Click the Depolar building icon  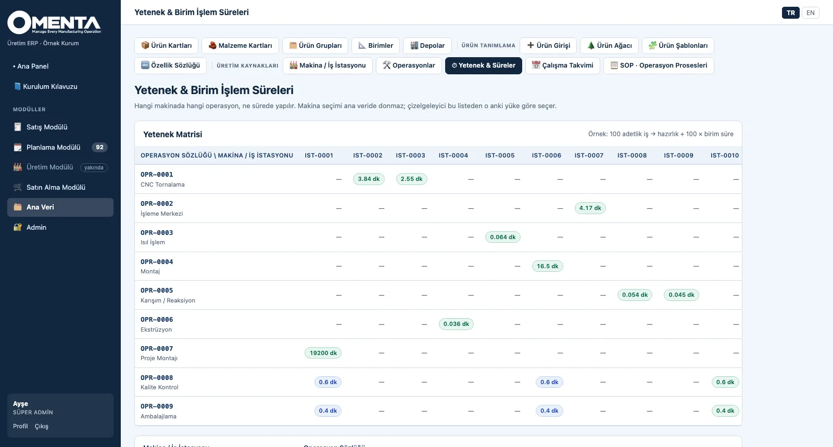[414, 46]
